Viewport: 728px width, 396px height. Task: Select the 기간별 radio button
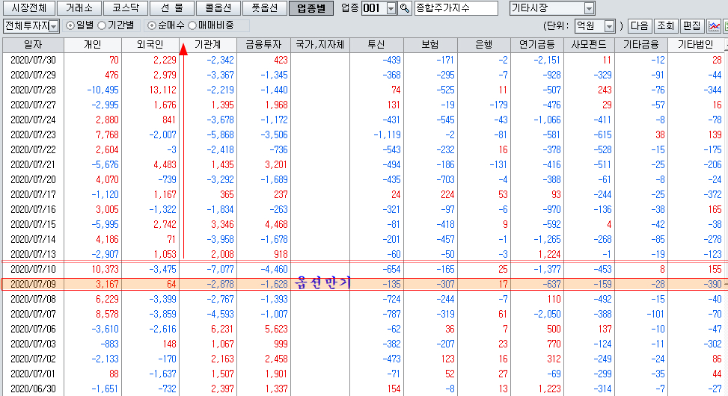point(102,26)
